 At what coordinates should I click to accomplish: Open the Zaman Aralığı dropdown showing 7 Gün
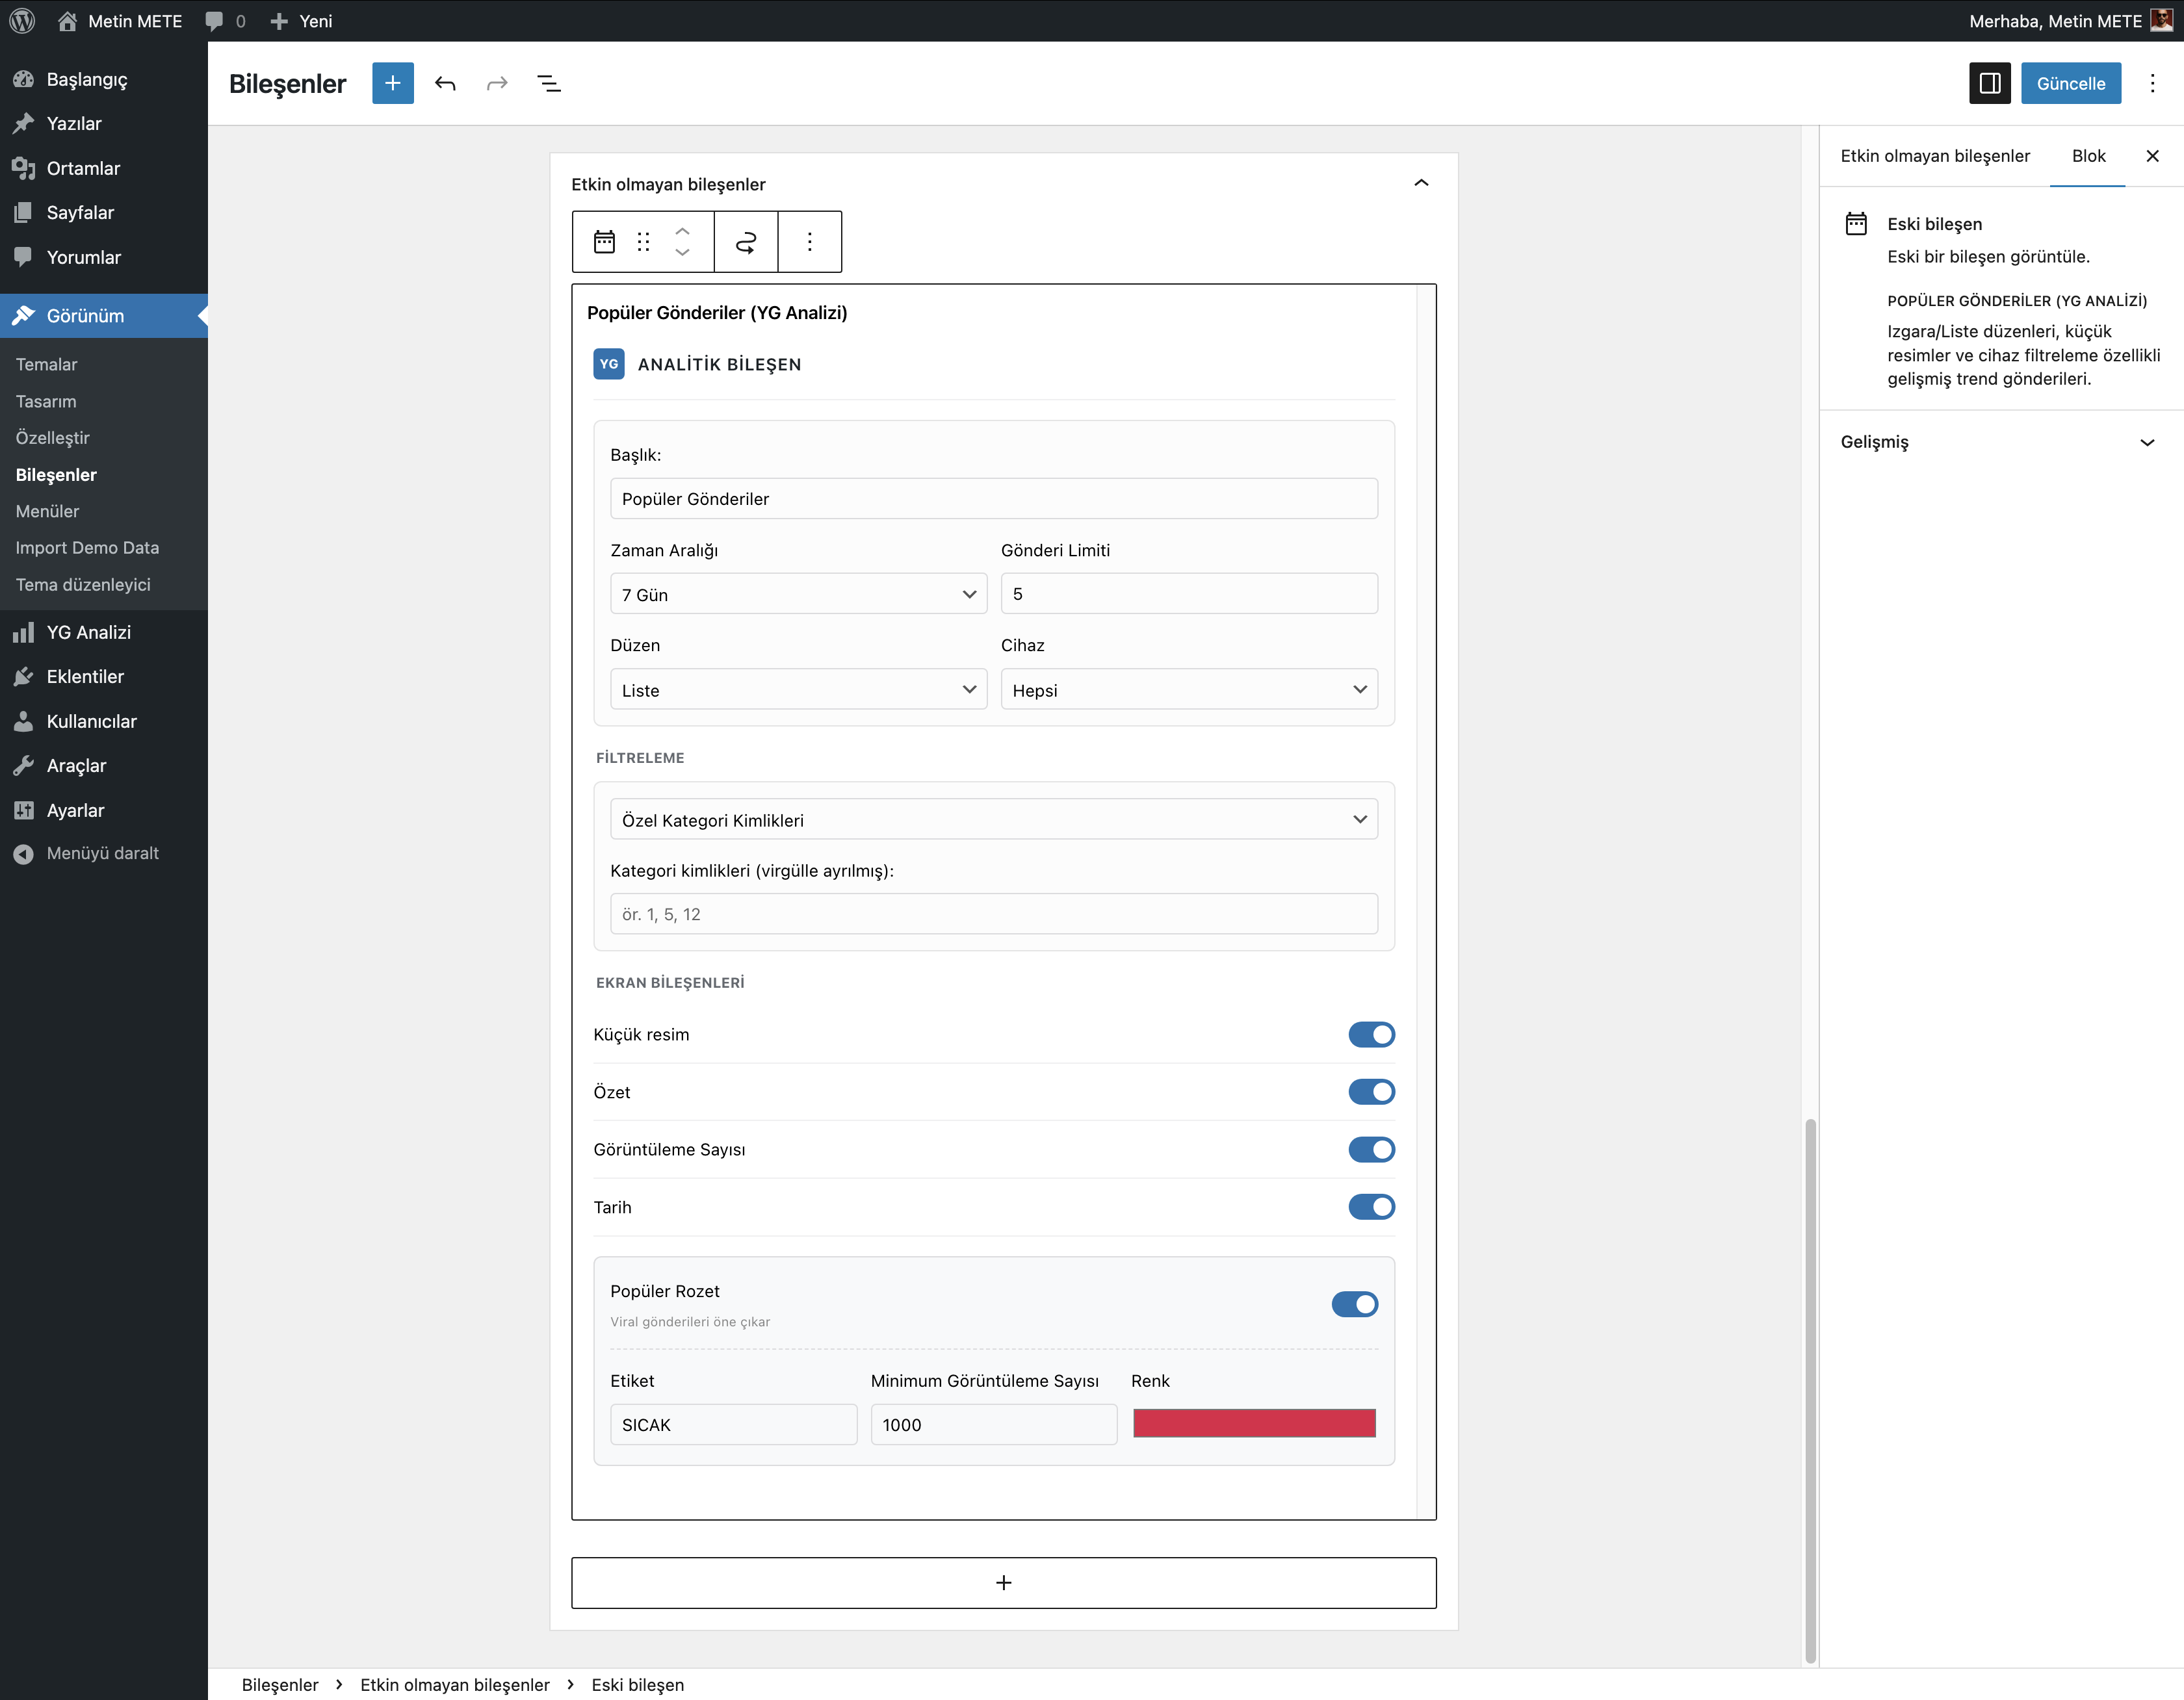[798, 594]
